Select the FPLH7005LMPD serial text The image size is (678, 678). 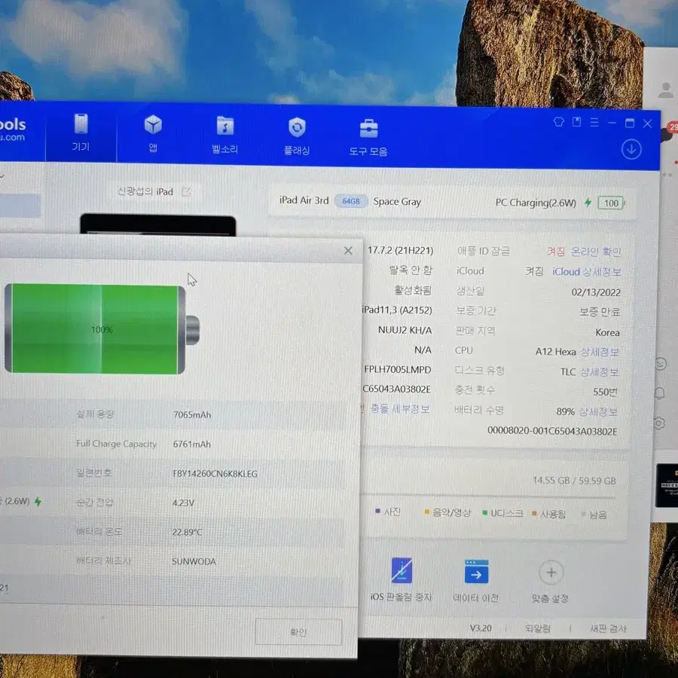(x=397, y=370)
